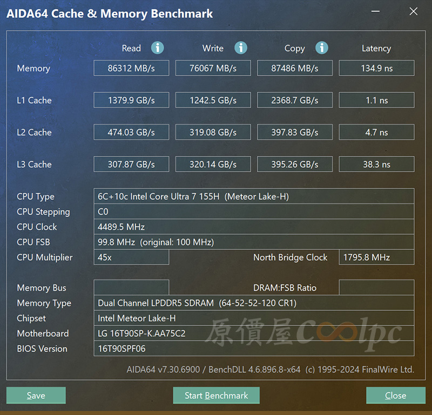Click the empty DRAM:FSB Ratio field
Viewport: 432px width, 415px height.
(x=376, y=288)
